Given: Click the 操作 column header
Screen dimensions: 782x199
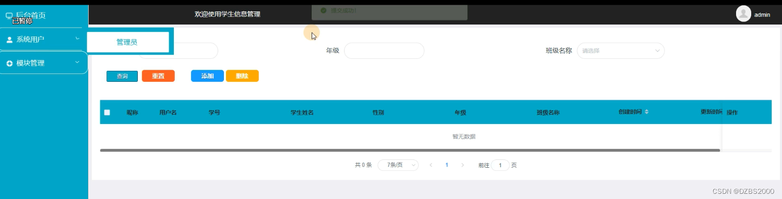Looking at the screenshot, I should [x=732, y=113].
